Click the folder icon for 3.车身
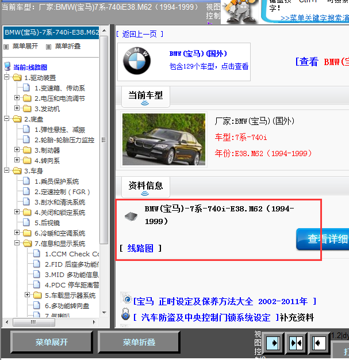 click(x=17, y=170)
